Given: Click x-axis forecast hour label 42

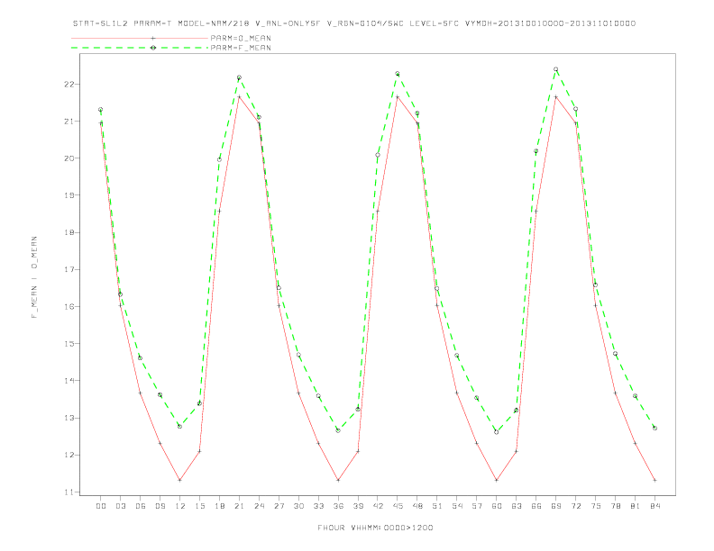Looking at the screenshot, I should tap(378, 506).
